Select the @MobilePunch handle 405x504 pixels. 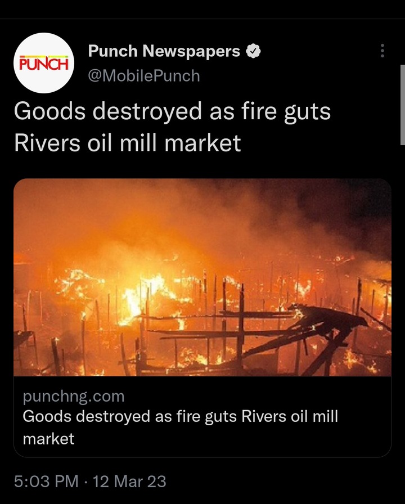[x=144, y=76]
